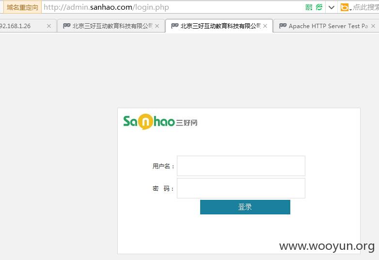
Task: Close the active 北京三好互动教育 tab
Action: pos(265,26)
